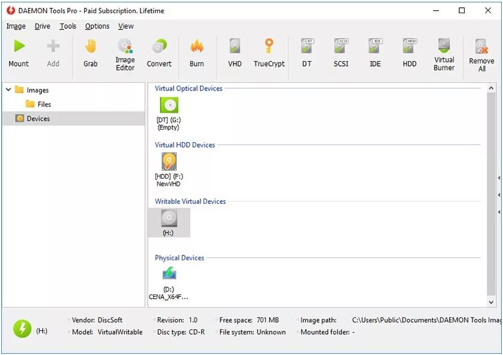Click the Virtual Optical Devices heading

click(x=188, y=88)
